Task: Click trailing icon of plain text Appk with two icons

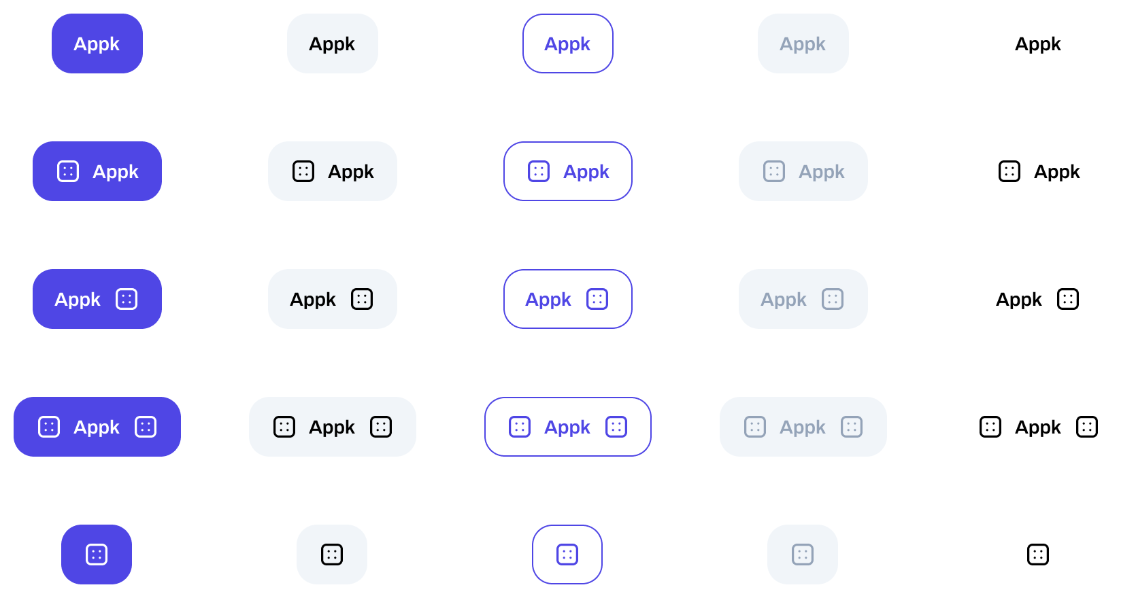Action: [x=1087, y=427]
